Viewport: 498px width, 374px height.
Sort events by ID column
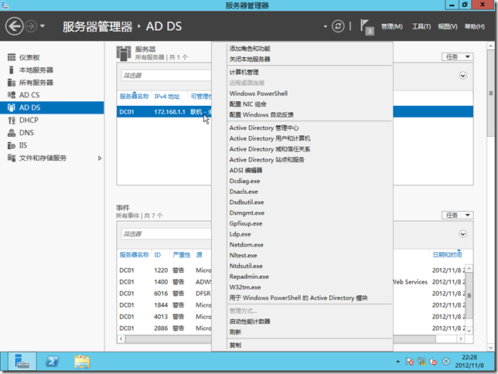click(x=158, y=255)
